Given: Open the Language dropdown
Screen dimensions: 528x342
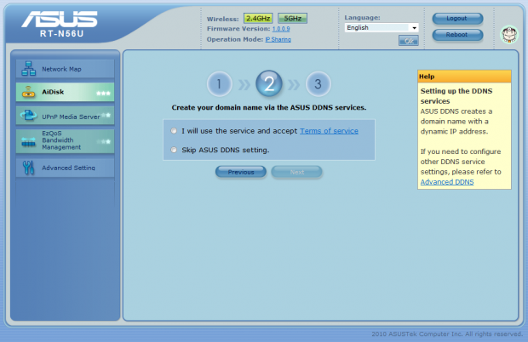Looking at the screenshot, I should click(x=382, y=27).
